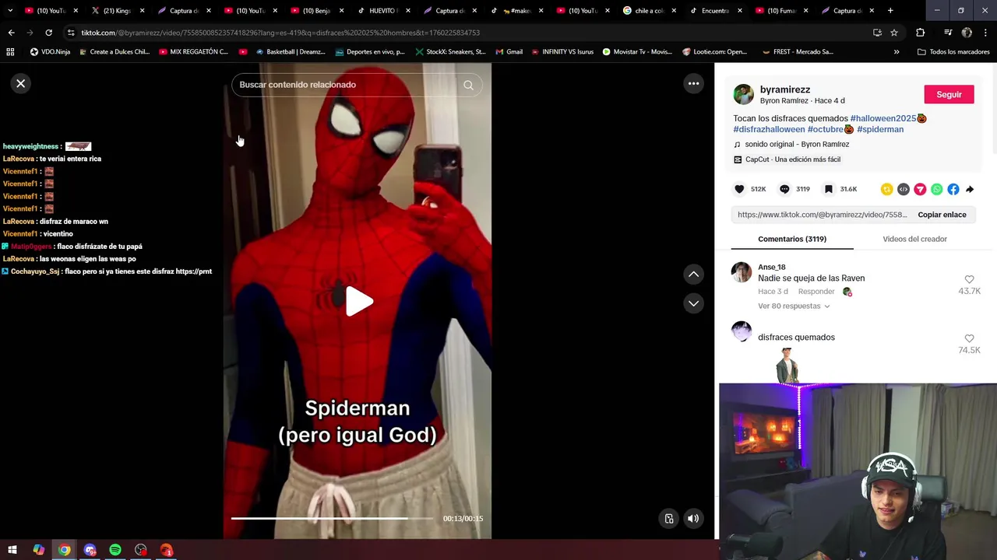The width and height of the screenshot is (997, 560).
Task: Bookmark this page with the star icon
Action: pyautogui.click(x=894, y=33)
